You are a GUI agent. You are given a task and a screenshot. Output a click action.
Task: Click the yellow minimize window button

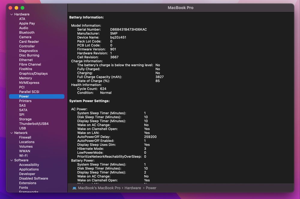click(x=16, y=8)
